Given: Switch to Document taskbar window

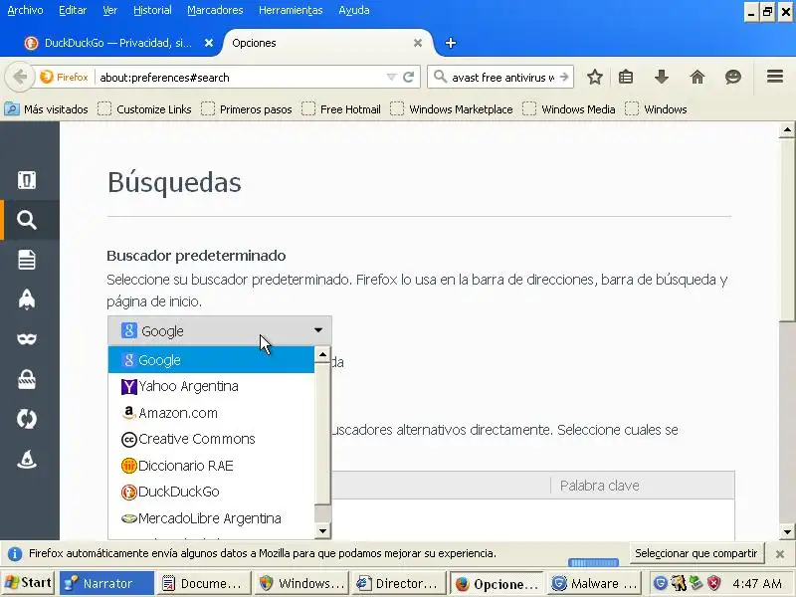Looking at the screenshot, I should pyautogui.click(x=204, y=583).
